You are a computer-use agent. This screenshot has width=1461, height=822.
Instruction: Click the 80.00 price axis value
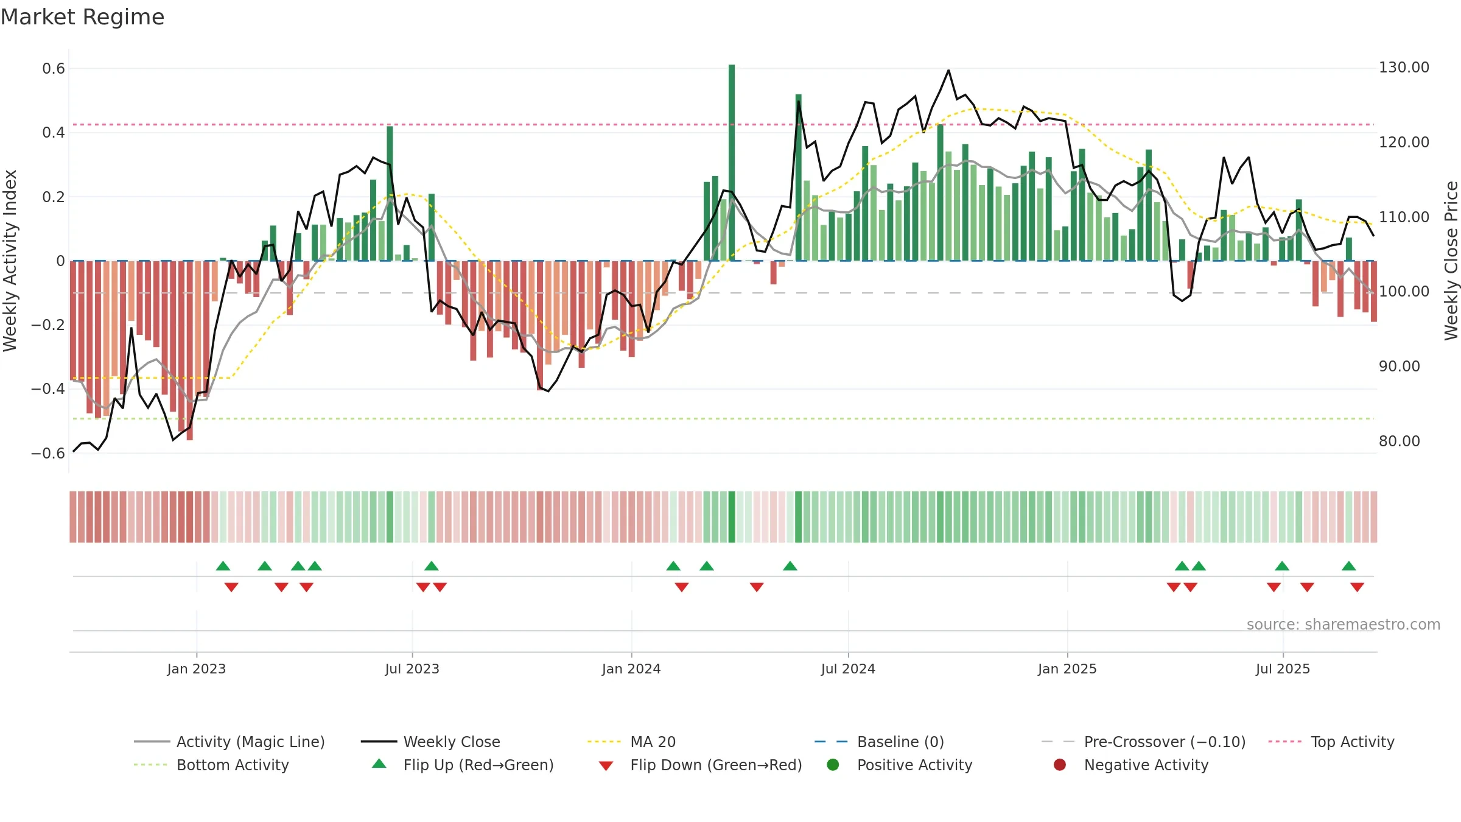1400,441
